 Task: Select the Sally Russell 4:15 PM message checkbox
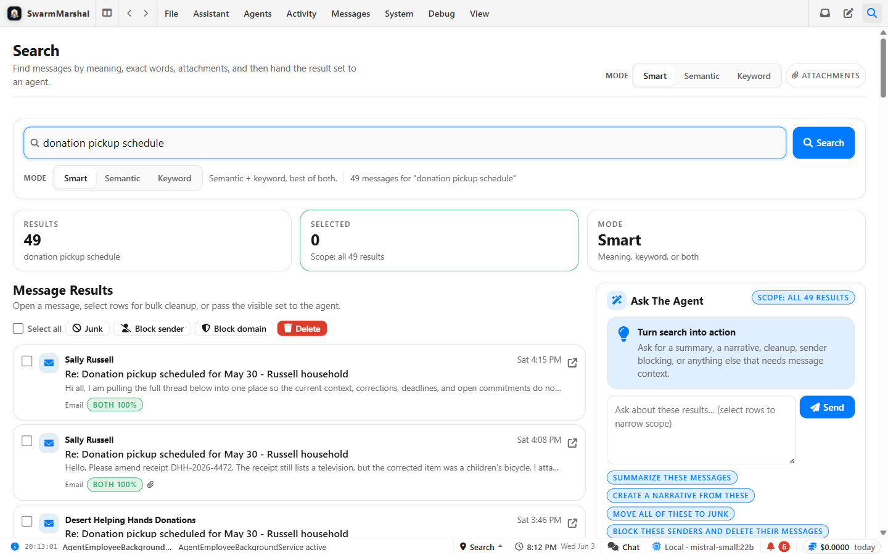(27, 361)
